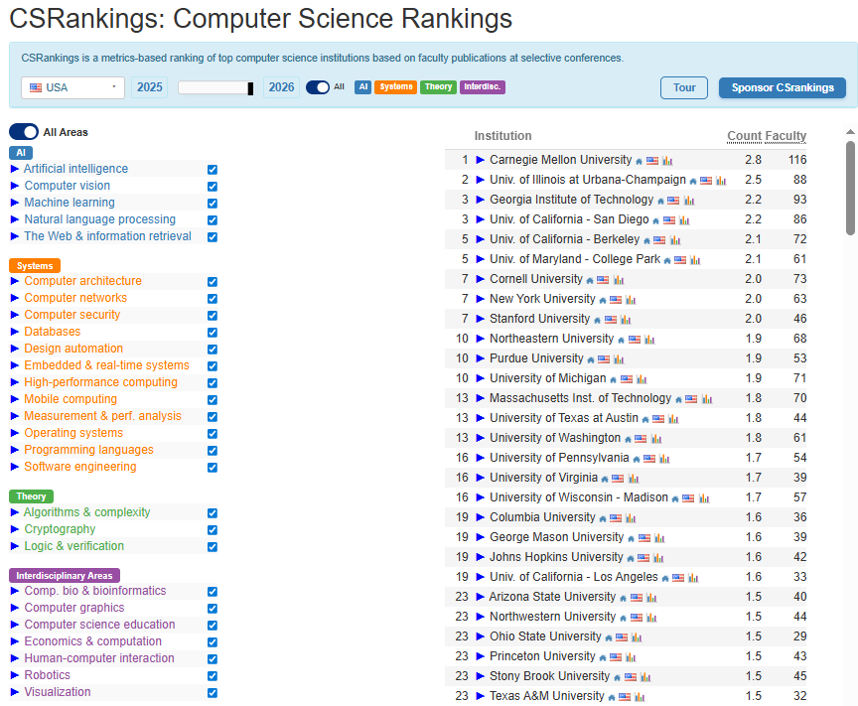This screenshot has width=858, height=706.
Task: Click the year range slider handle
Action: point(250,88)
